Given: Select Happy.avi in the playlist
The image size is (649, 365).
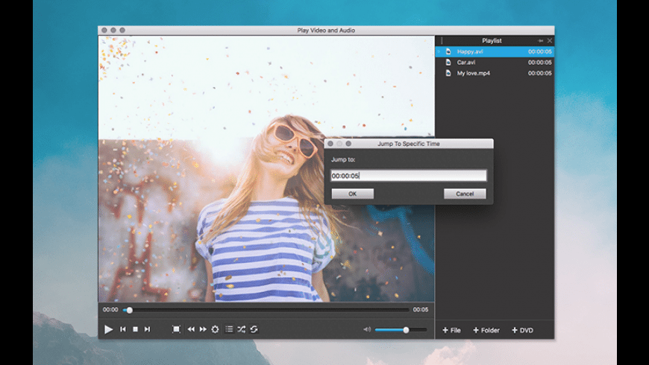Looking at the screenshot, I should tap(495, 51).
